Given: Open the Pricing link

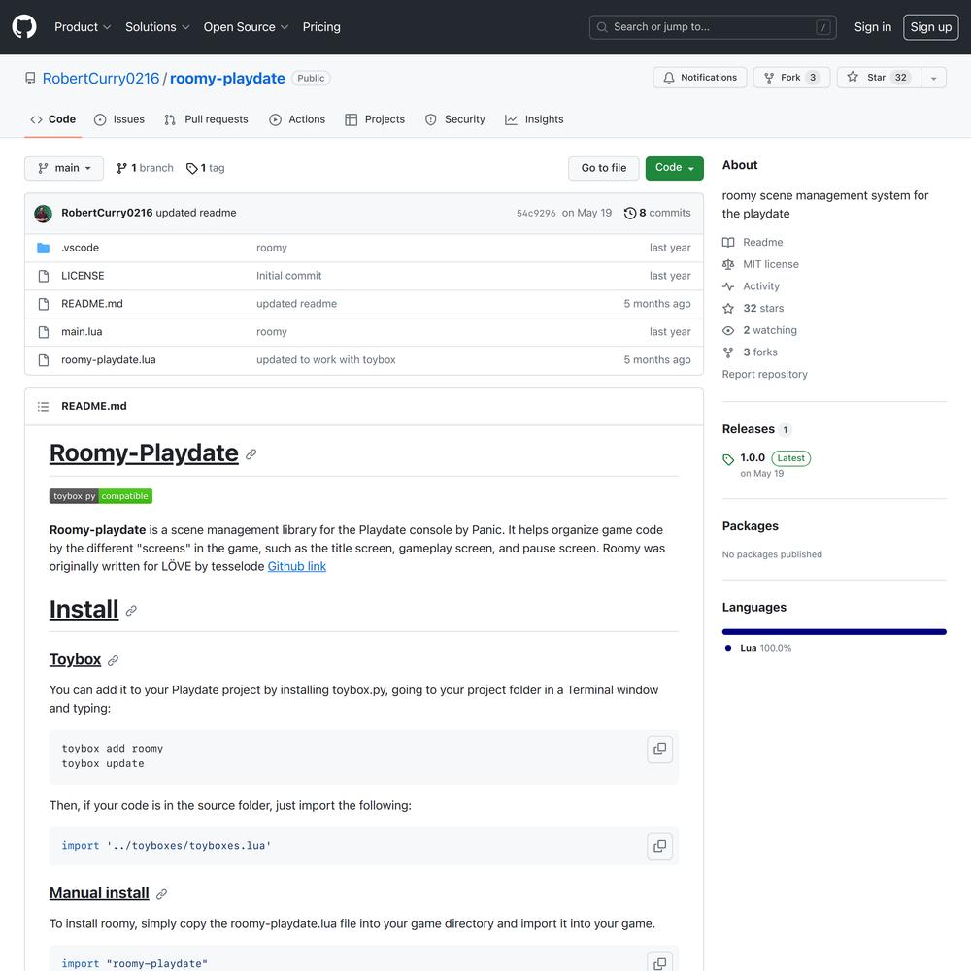Looking at the screenshot, I should 321,27.
